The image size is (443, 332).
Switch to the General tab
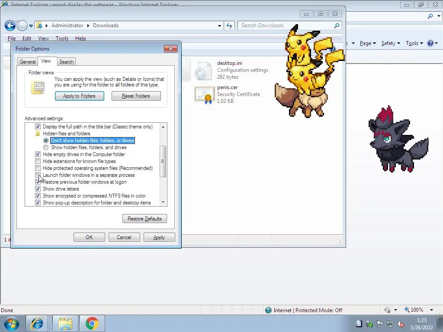pyautogui.click(x=27, y=62)
